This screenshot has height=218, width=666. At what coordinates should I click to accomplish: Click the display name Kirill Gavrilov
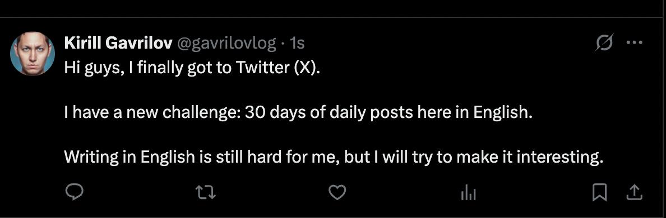click(118, 42)
